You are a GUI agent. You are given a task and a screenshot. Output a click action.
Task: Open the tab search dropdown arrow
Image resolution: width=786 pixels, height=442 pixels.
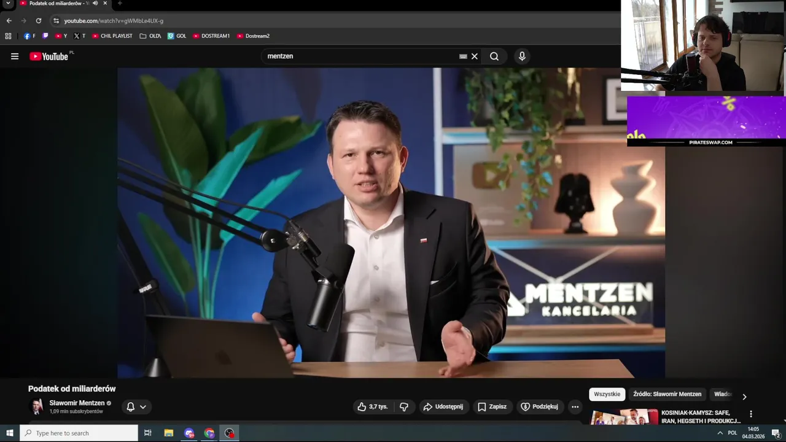tap(8, 4)
